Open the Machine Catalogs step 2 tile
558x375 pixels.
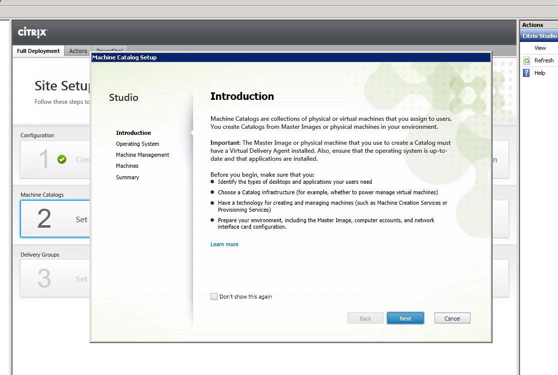55,219
